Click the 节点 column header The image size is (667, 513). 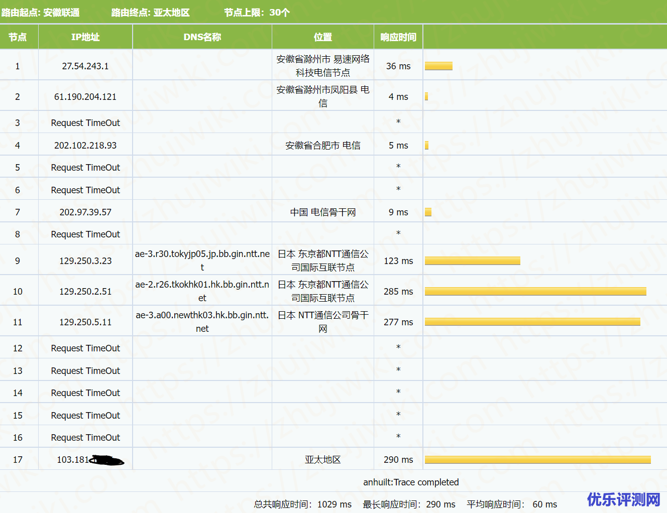(18, 37)
